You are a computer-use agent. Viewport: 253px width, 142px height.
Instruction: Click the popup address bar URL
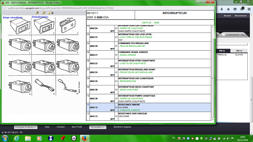61,8
